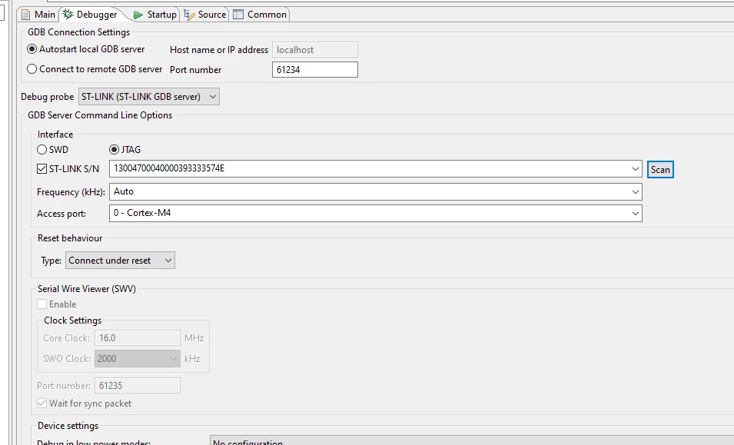Screen dimensions: 734x445
Task: Choose the SWD interface option
Action: [x=42, y=150]
